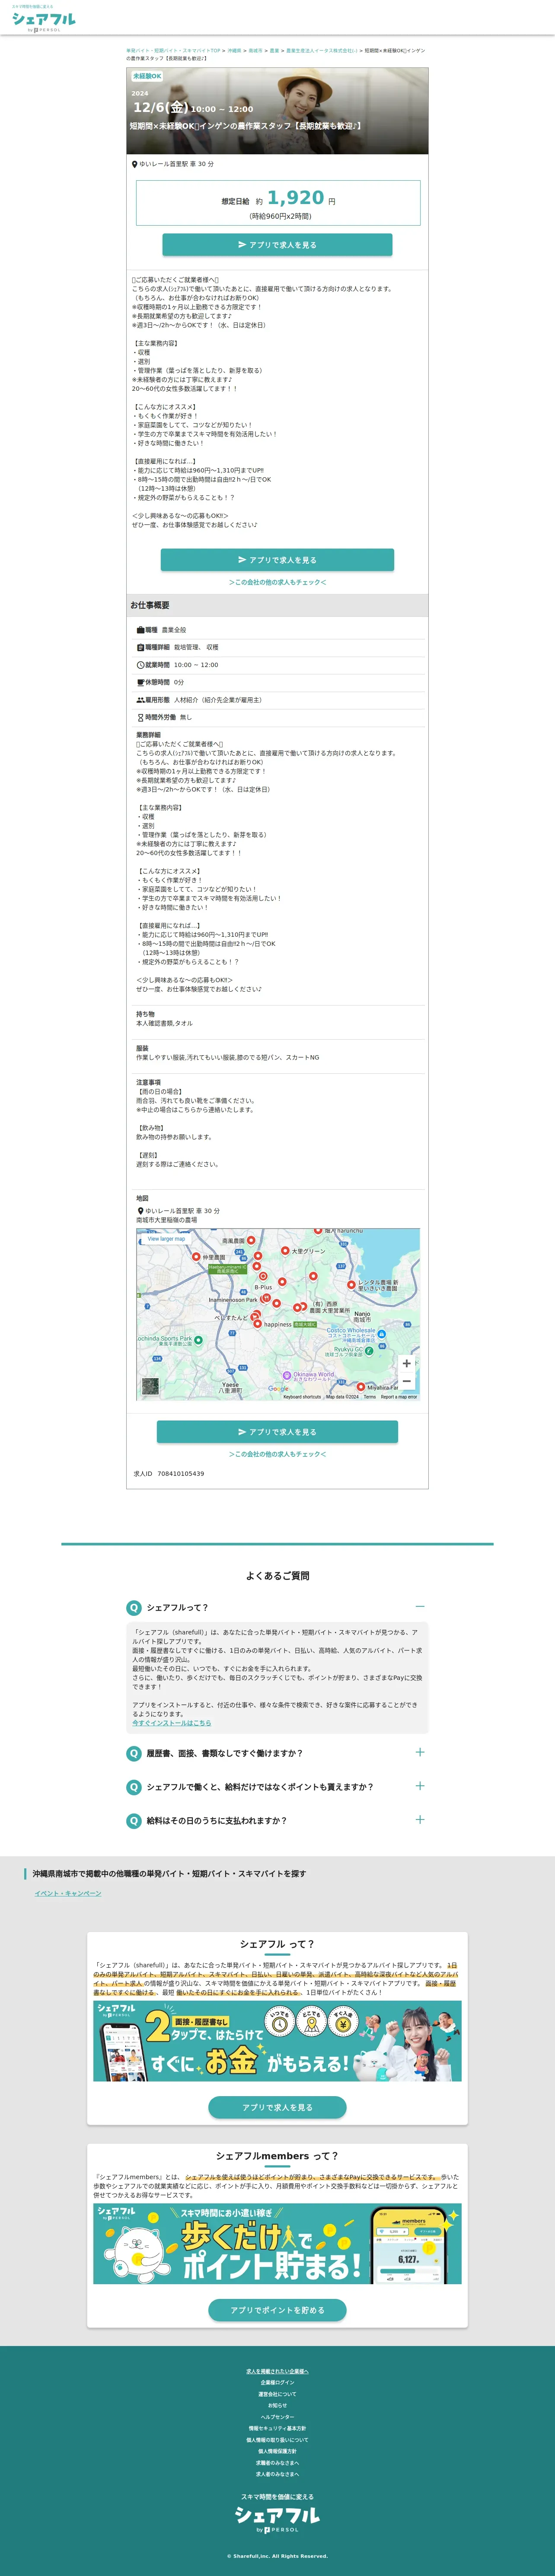Click the アプリでポイントを貯める button

277,2311
